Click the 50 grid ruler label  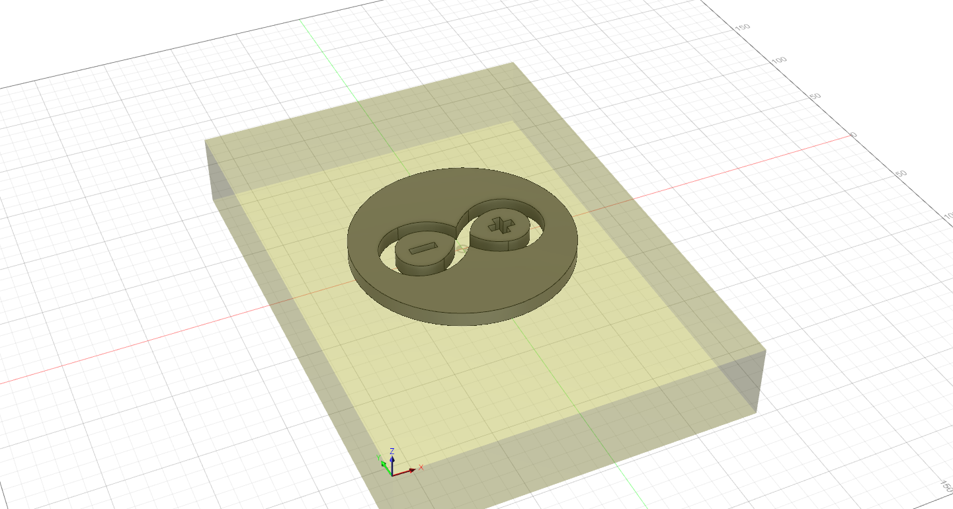[815, 97]
